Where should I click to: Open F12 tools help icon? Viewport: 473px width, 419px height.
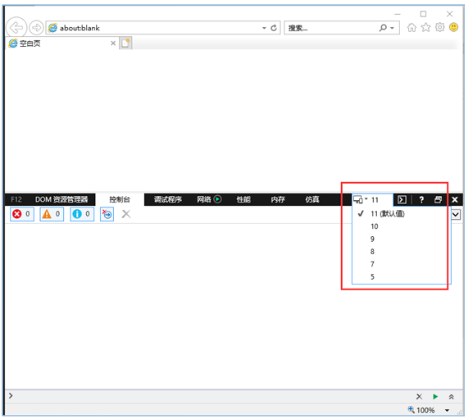coord(421,200)
